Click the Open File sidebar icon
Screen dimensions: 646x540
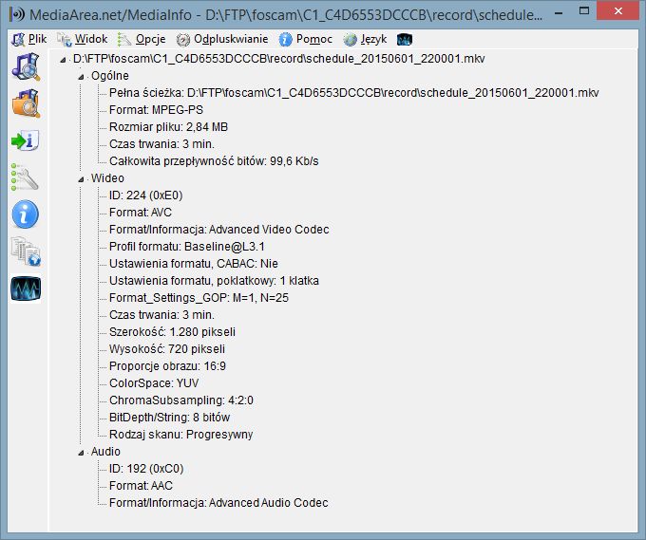point(26,67)
